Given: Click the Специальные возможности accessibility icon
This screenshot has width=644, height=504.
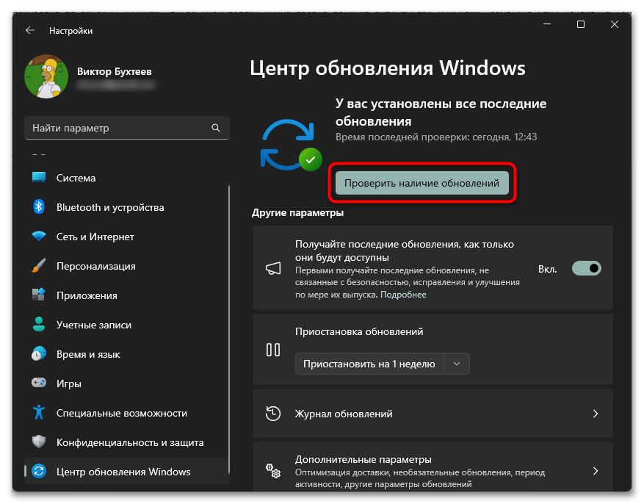Looking at the screenshot, I should click(39, 412).
